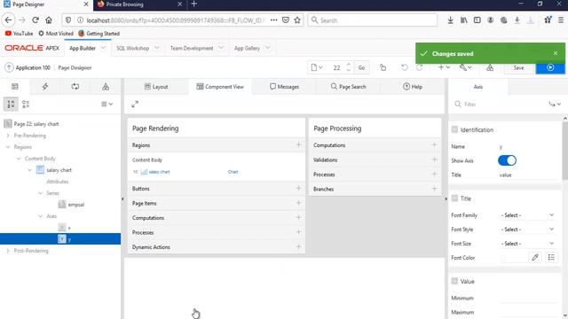The image size is (568, 319).
Task: Click the page lock icon in toolbar
Action: (383, 67)
